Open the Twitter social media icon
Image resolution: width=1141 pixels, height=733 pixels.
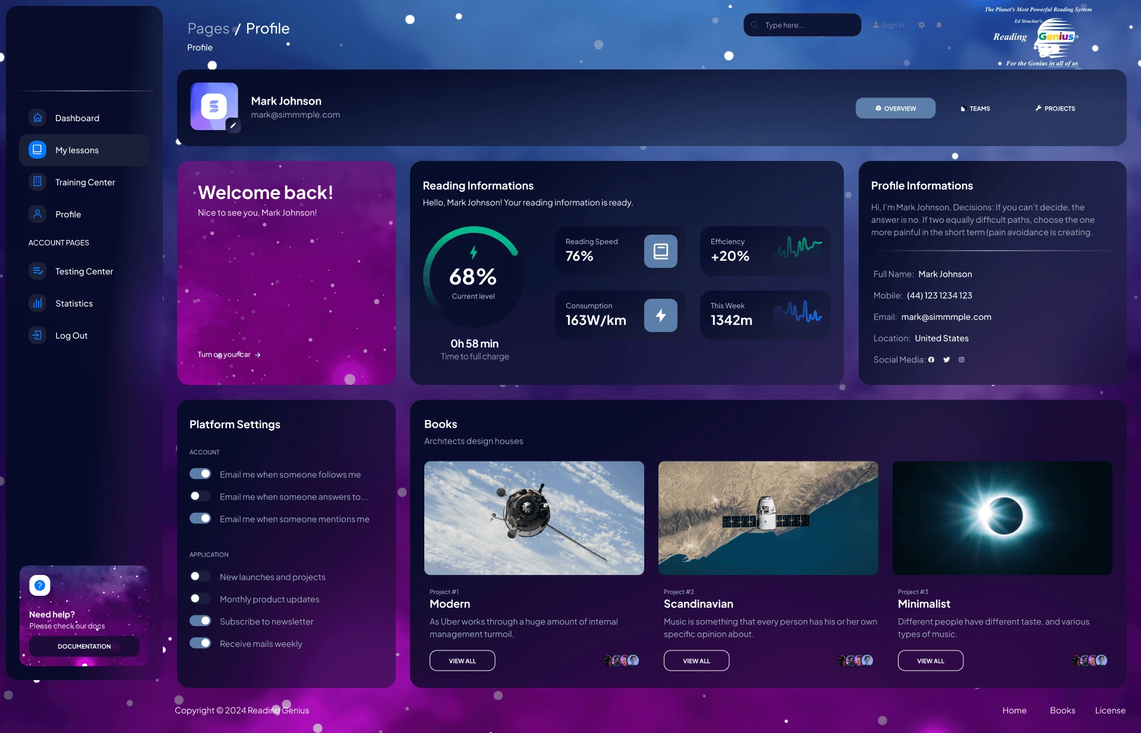click(947, 360)
